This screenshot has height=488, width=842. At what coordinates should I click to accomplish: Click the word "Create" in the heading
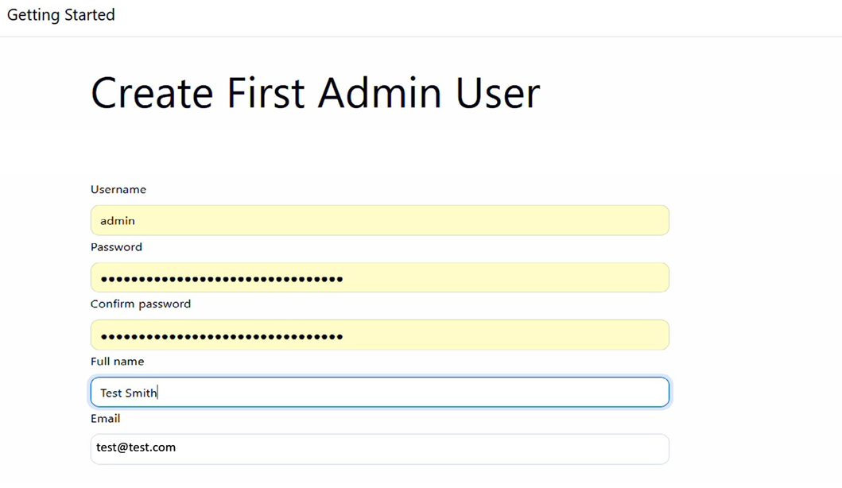click(x=152, y=94)
